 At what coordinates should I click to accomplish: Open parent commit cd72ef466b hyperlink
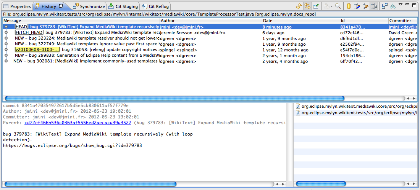coord(78,123)
